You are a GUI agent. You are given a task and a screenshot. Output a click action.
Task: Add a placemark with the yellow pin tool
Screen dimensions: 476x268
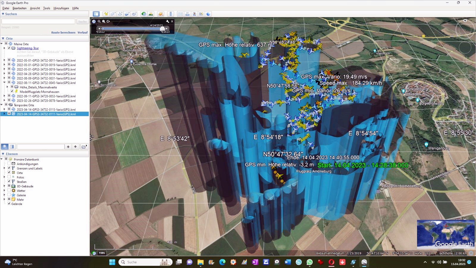click(106, 14)
